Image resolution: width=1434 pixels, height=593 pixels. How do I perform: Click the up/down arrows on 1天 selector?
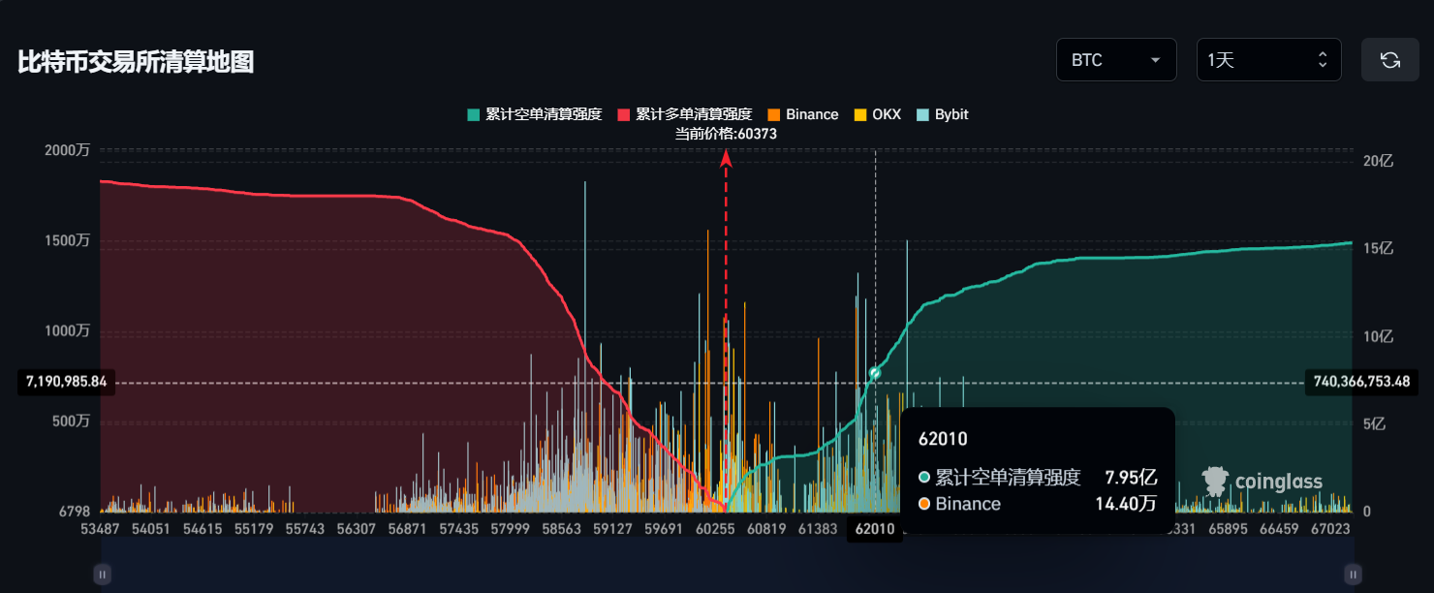point(1323,60)
